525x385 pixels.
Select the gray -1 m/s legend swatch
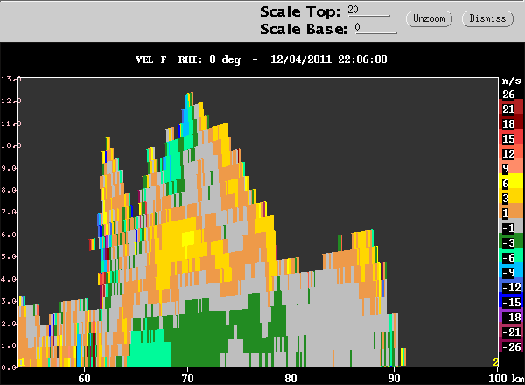tap(508, 227)
